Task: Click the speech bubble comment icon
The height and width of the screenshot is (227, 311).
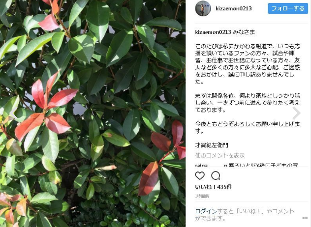Action: click(x=216, y=175)
